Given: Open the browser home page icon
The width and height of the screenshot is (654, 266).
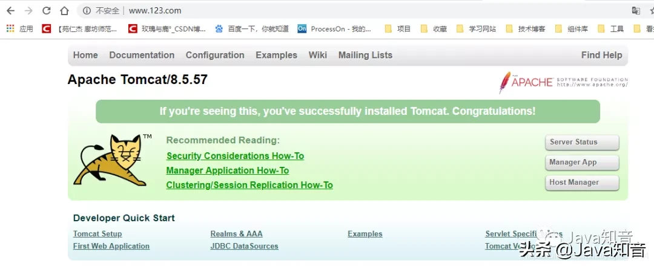Looking at the screenshot, I should [64, 10].
